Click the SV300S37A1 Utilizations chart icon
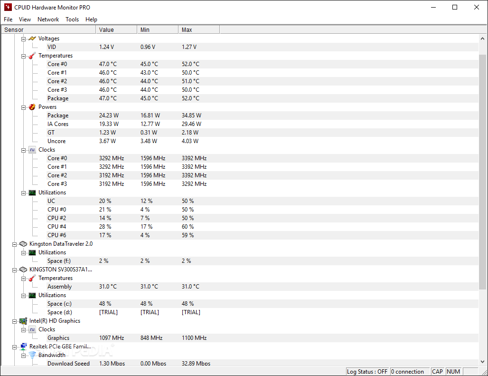The height and width of the screenshot is (376, 488). pyautogui.click(x=32, y=295)
